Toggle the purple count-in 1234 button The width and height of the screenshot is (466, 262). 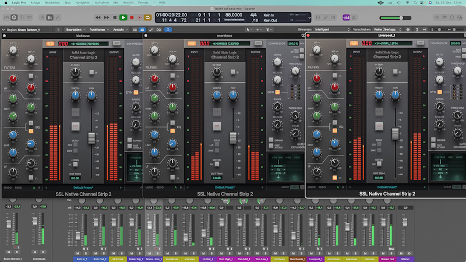[x=346, y=18]
